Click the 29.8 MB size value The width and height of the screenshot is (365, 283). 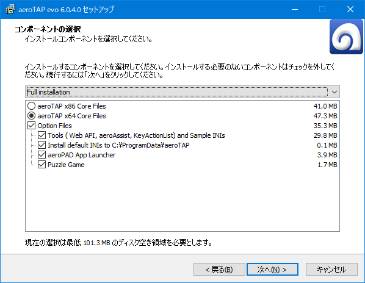coord(325,135)
